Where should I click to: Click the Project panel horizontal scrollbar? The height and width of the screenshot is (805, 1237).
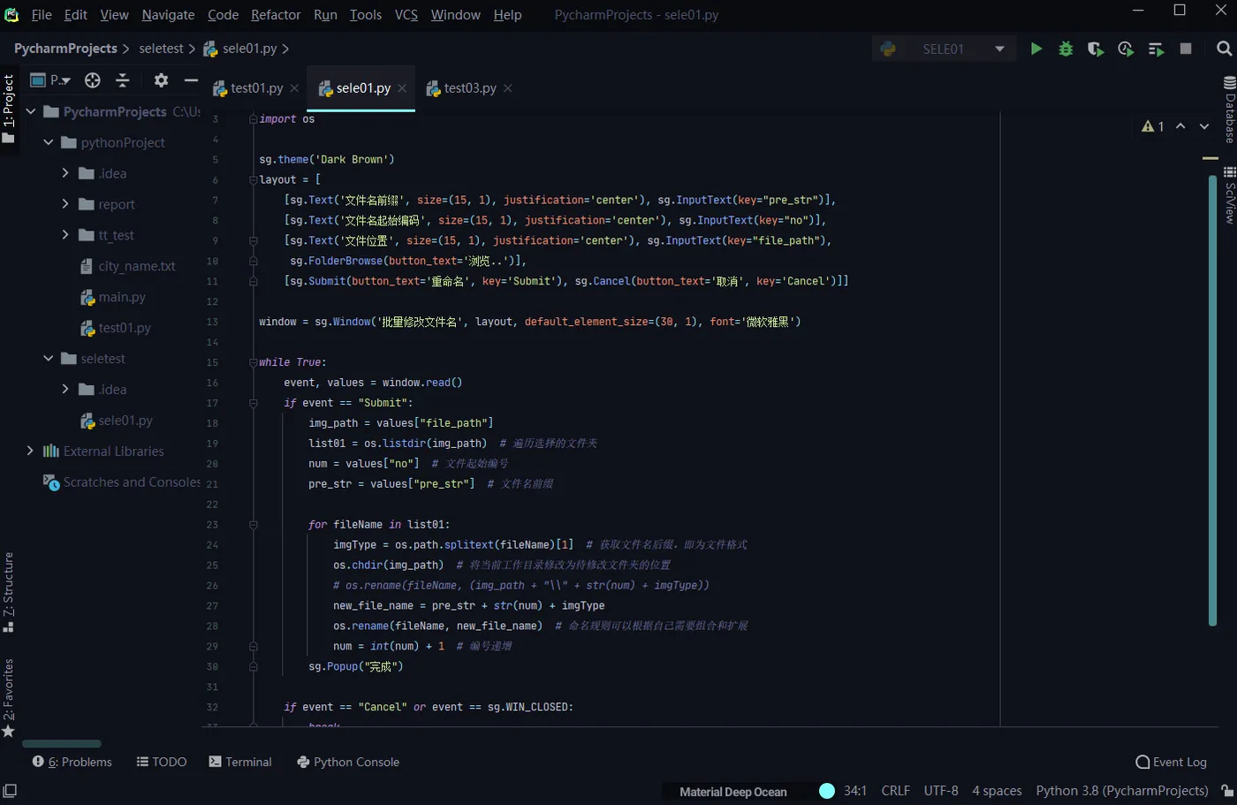point(62,744)
